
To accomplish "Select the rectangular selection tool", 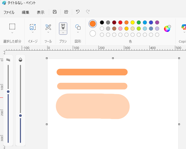I will coord(12,27).
